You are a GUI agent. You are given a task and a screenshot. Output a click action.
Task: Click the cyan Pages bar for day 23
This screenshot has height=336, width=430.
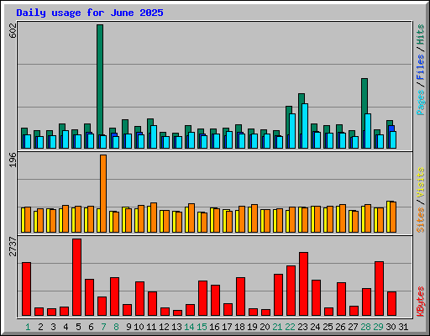(x=305, y=126)
